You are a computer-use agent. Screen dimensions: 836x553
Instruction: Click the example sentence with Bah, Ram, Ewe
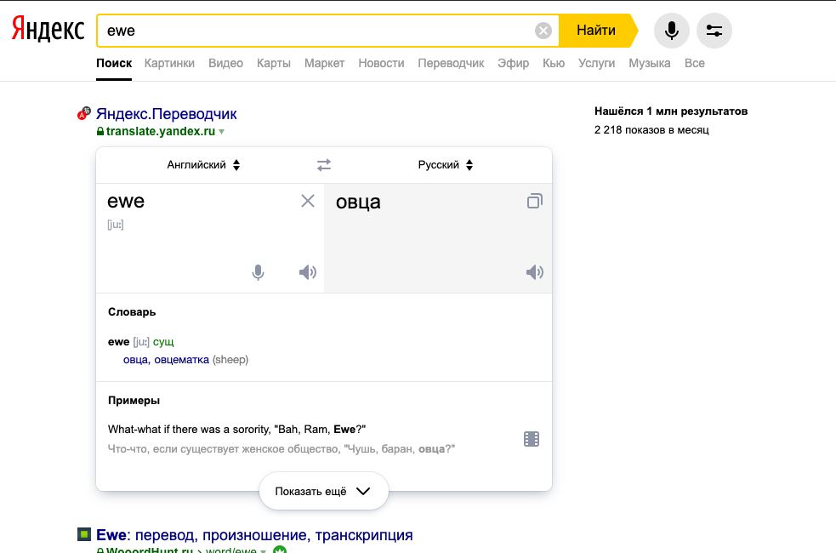tap(236, 430)
